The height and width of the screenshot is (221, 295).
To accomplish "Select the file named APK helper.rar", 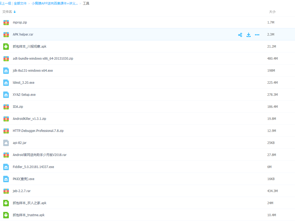I will (x=23, y=35).
